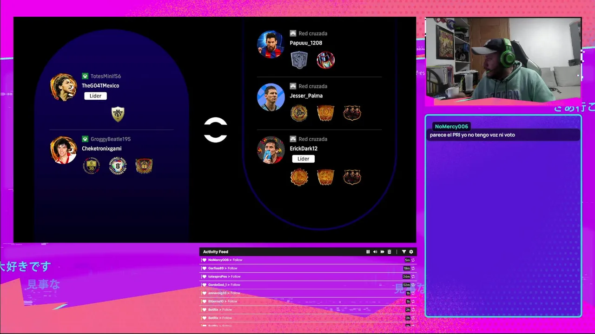This screenshot has width=595, height=334.
Task: Click the 'Cheketronixgami' player name
Action: [x=102, y=149]
